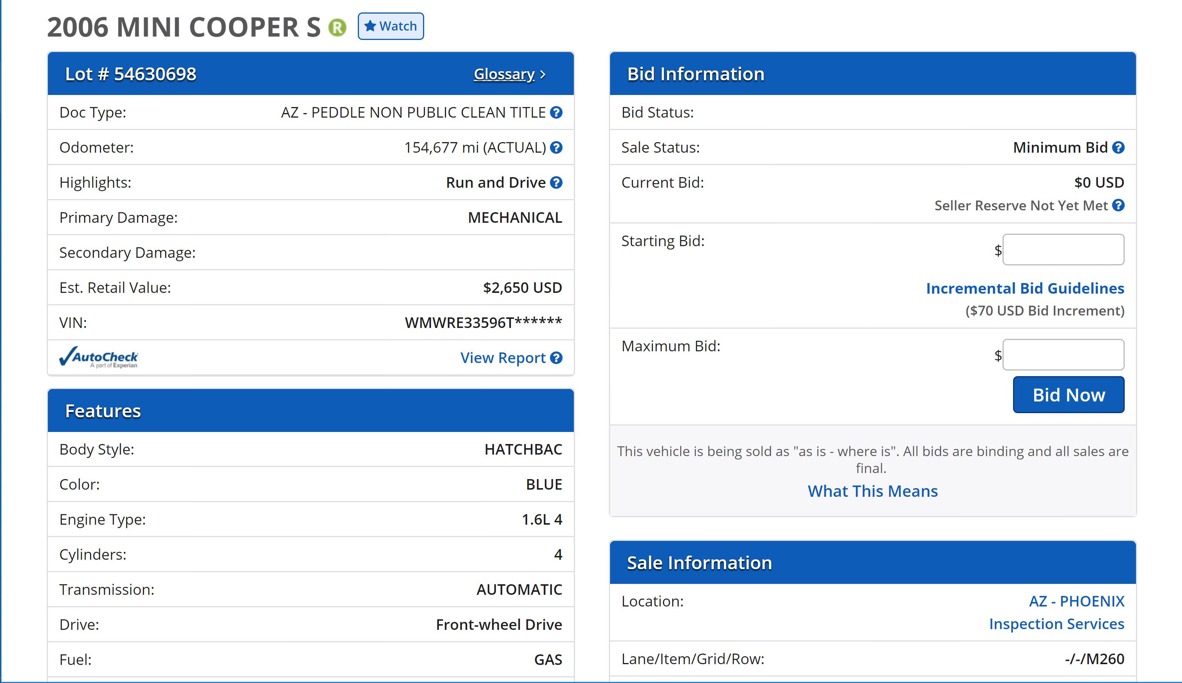Click the 154,677 mi (ACTUAL) odometer text
The image size is (1182, 683).
[475, 148]
